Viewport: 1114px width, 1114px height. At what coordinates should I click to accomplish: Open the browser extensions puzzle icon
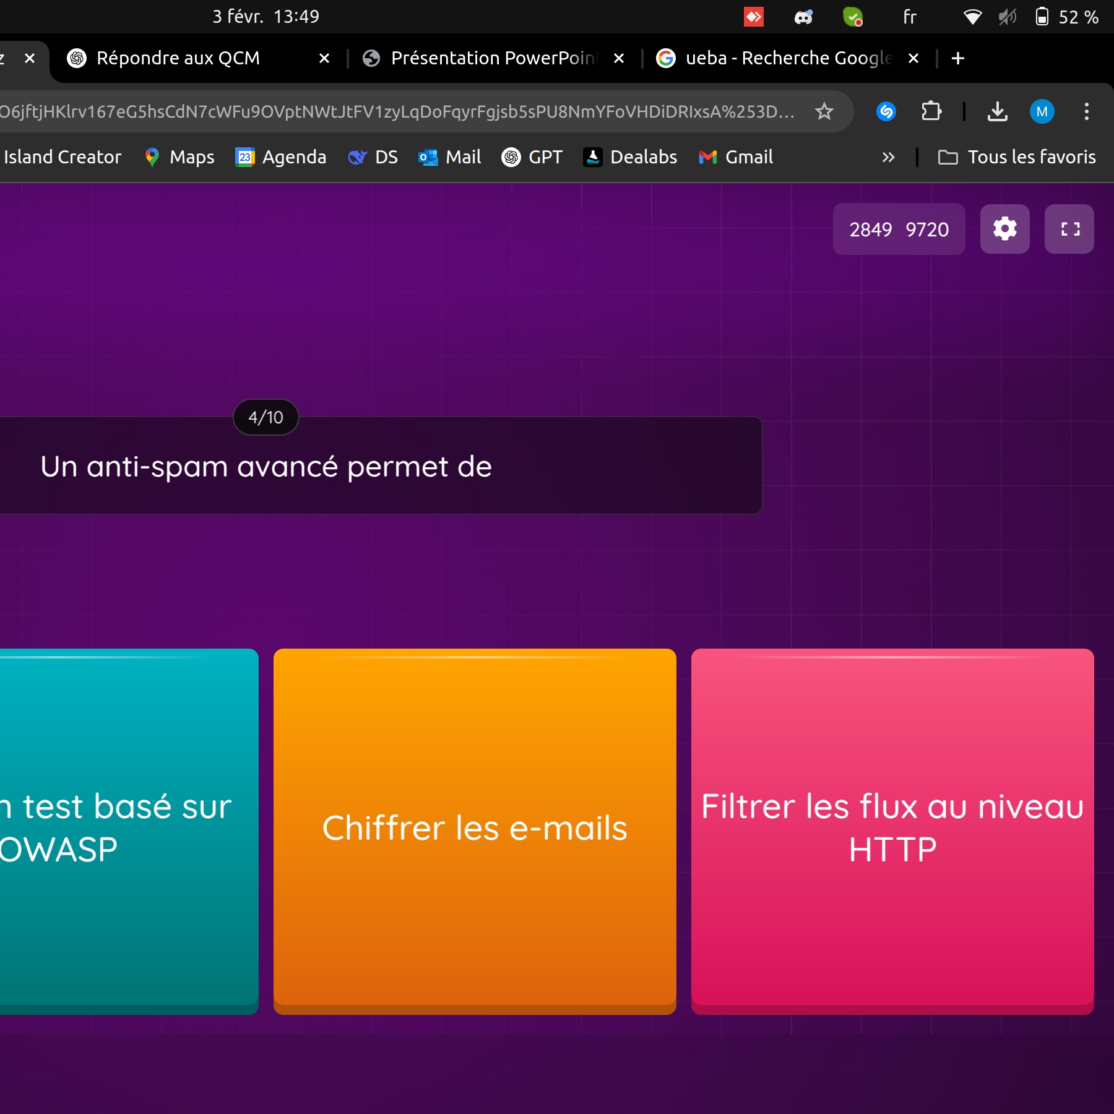tap(931, 111)
